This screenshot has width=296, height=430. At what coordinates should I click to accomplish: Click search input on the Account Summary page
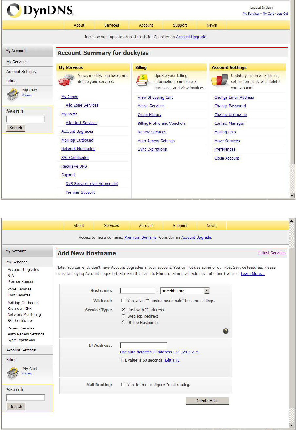[25, 119]
